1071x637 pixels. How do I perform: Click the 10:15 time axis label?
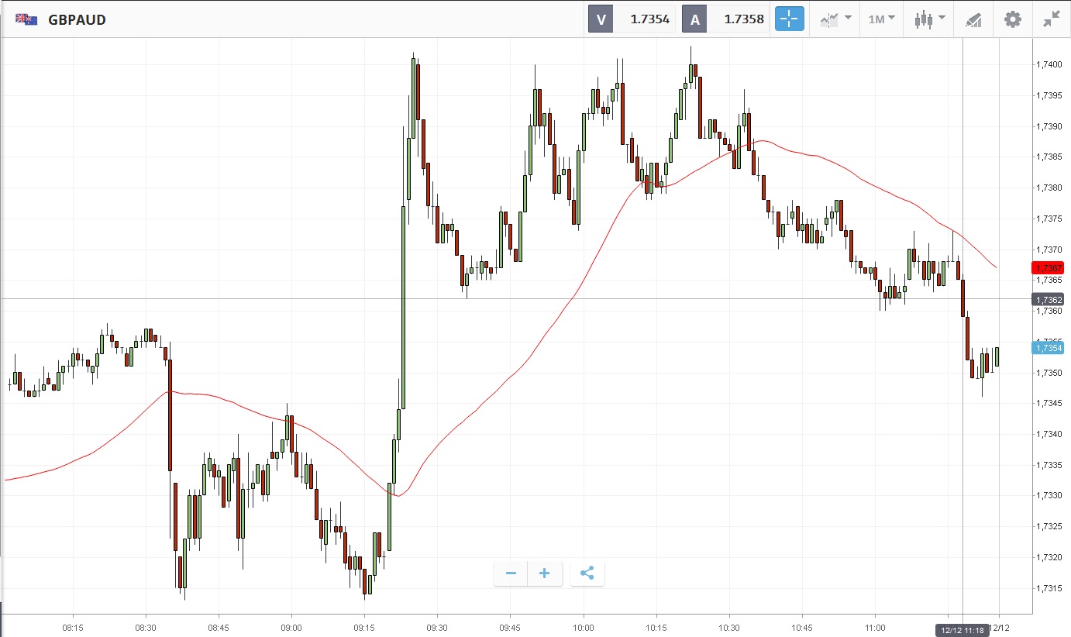point(656,628)
